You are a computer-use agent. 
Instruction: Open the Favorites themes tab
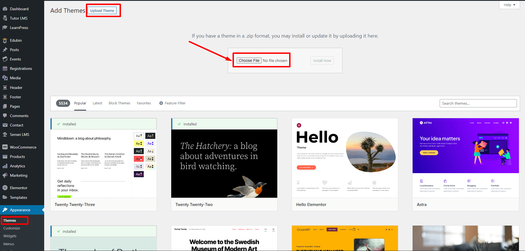(x=144, y=103)
